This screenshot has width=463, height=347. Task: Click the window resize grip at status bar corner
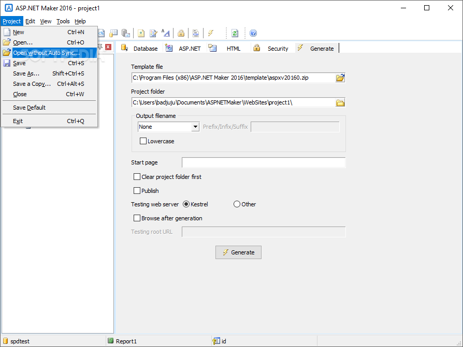pos(459,343)
